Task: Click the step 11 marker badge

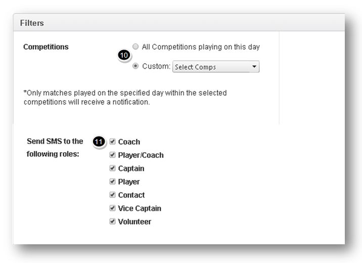Action: coord(99,142)
